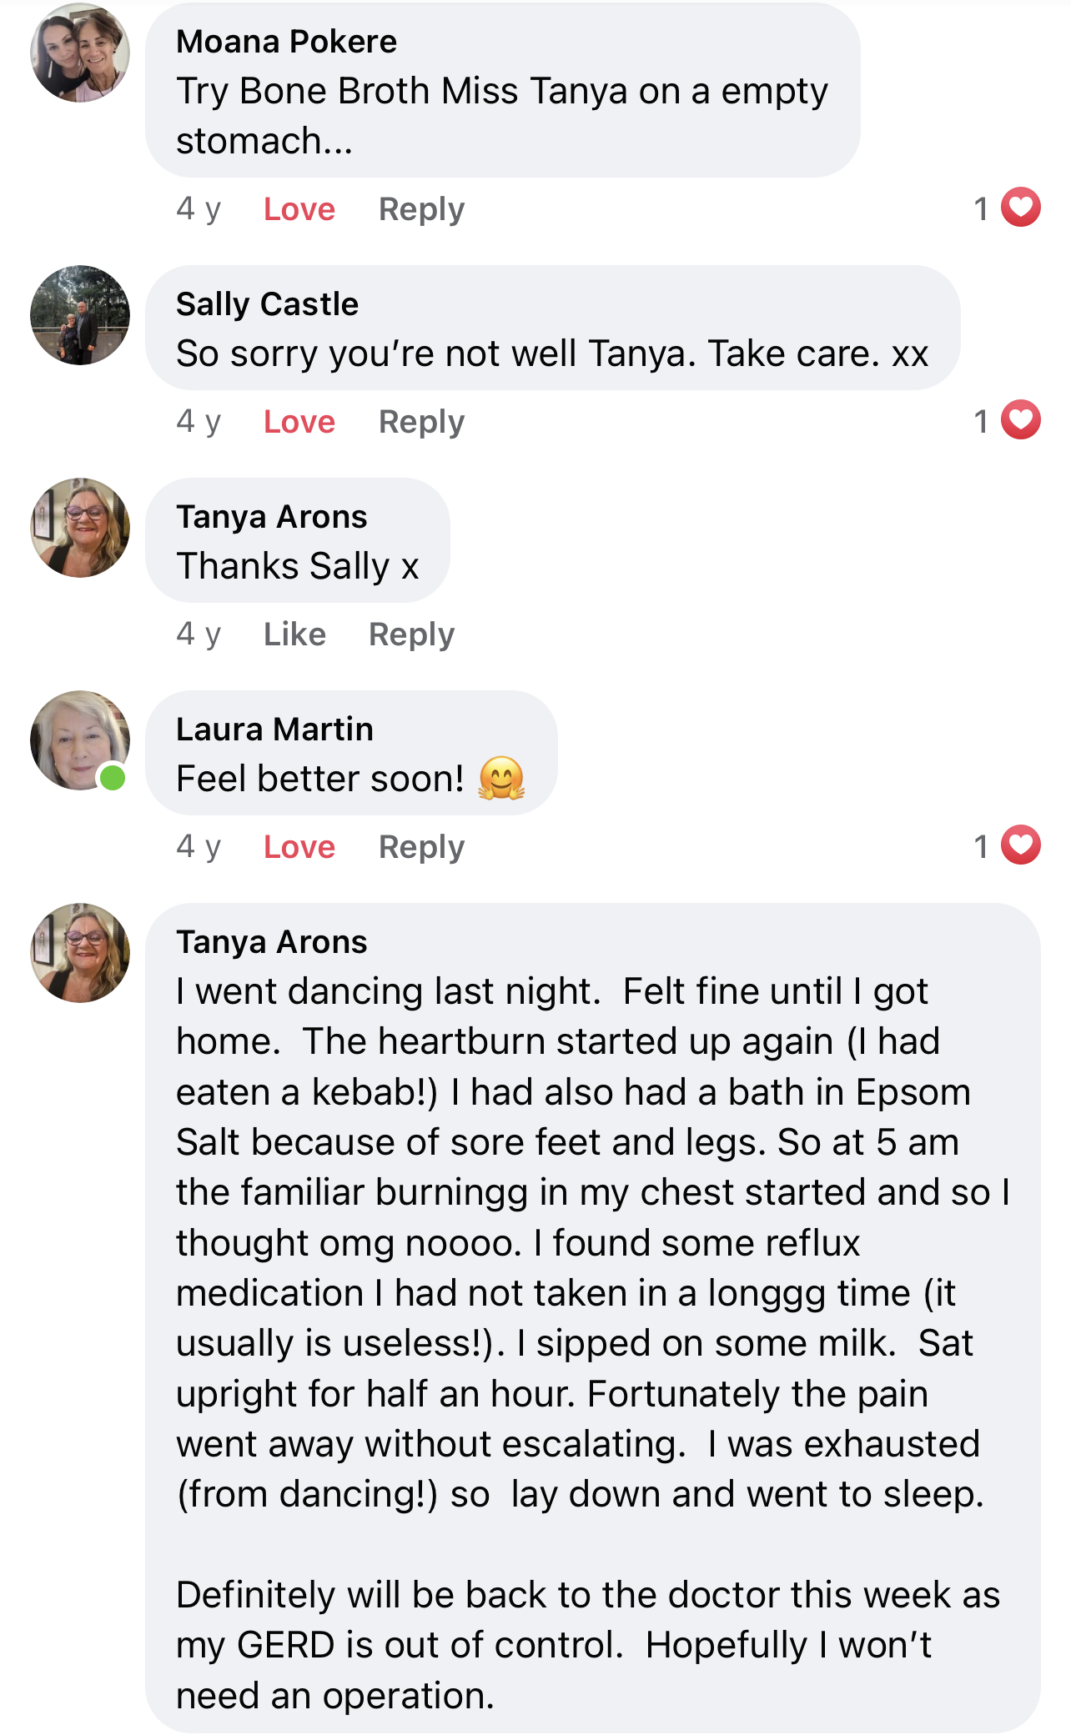Open Laura Martin's profile picture
This screenshot has height=1735, width=1071.
point(80,740)
